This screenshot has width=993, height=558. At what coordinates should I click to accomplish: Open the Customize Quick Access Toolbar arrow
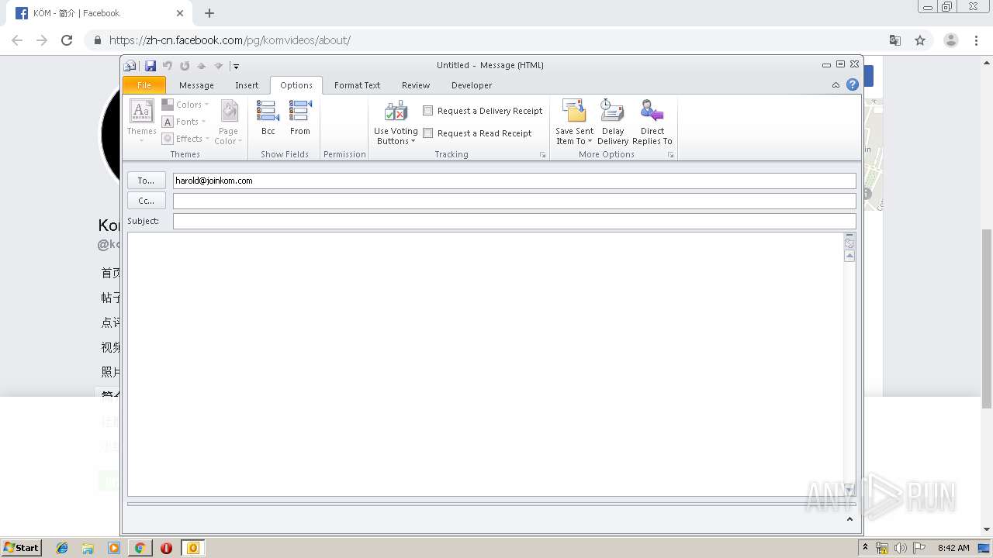236,66
